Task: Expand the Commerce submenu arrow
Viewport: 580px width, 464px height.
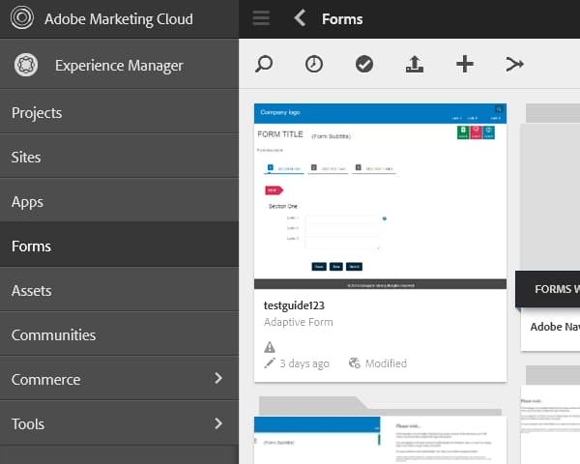Action: 218,379
